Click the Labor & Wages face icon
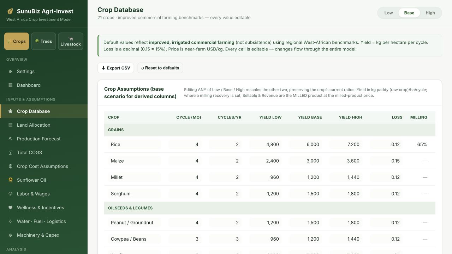 (x=10, y=194)
